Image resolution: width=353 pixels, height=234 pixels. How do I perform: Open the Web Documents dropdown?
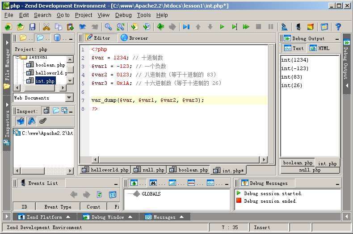[x=69, y=98]
